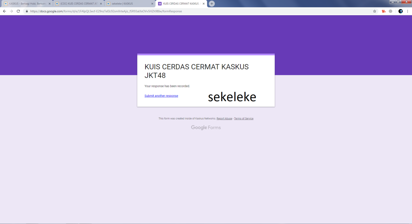Screen dimensions: 412x224
Task: Open the Chrome menu with three dots
Action: tap(407, 11)
